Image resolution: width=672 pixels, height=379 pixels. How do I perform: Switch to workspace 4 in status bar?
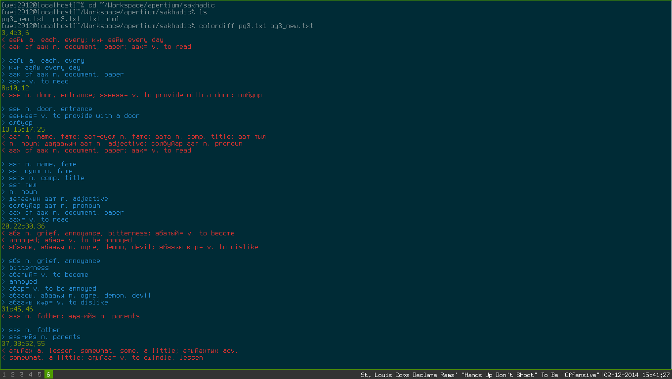click(31, 375)
